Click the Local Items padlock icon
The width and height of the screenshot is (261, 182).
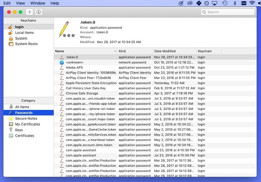coord(11,32)
